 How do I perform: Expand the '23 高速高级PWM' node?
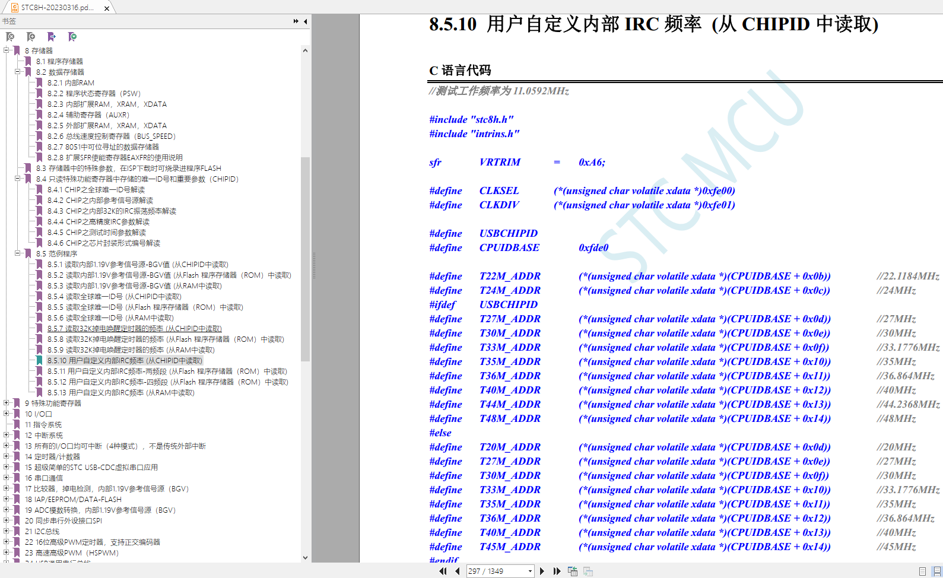(x=6, y=552)
